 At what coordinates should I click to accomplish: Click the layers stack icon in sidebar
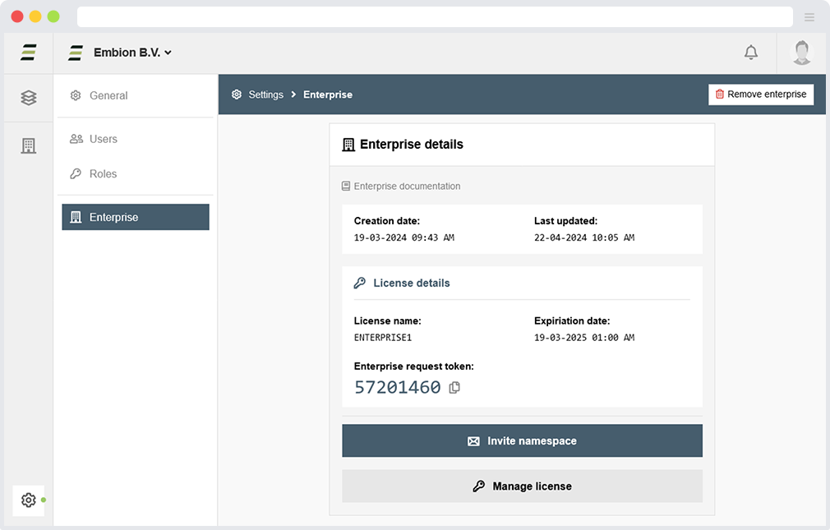coord(29,98)
